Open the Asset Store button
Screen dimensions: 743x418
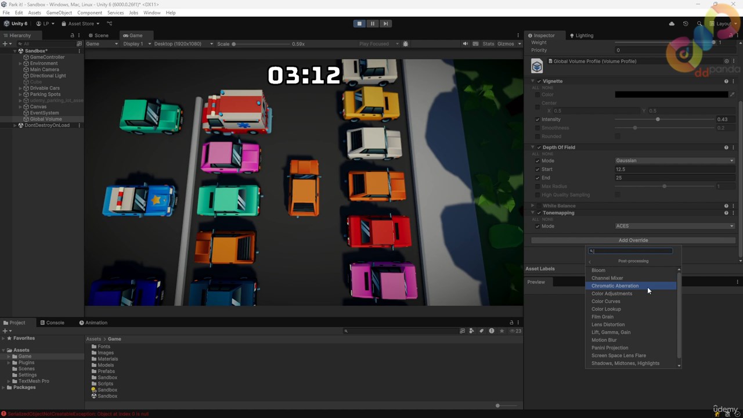[81, 24]
